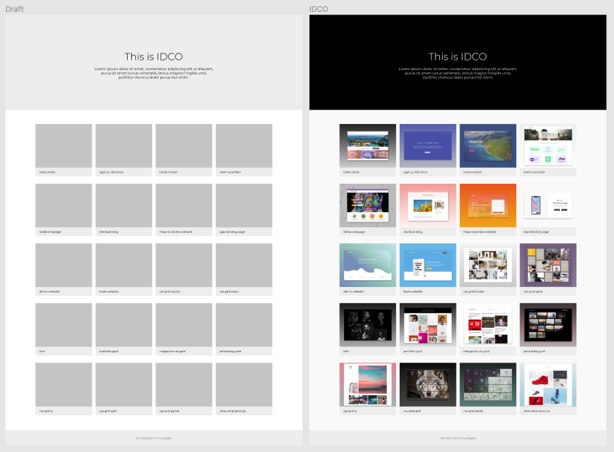614x452 pixels.
Task: Select the portfolio grid thumbnail in IDCO frame
Action: [x=427, y=325]
